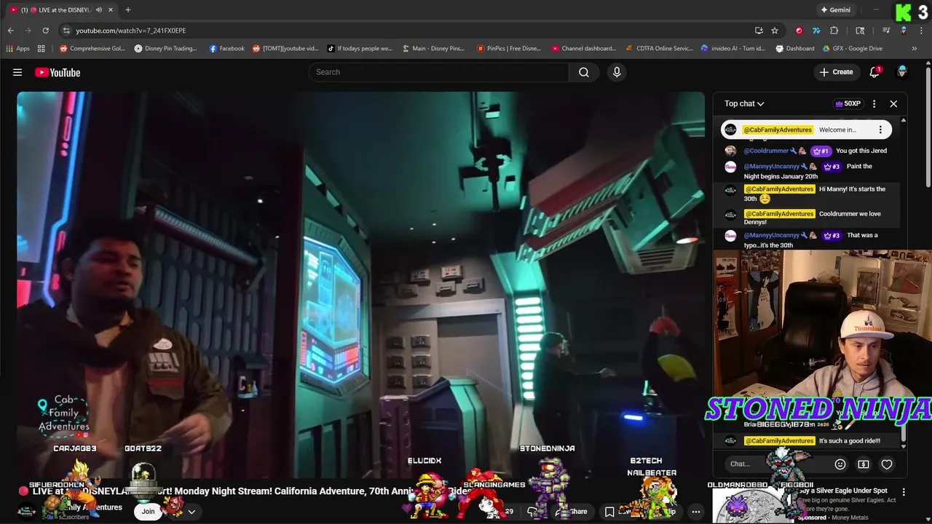Open Facebook bookmark
This screenshot has width=932, height=524.
coord(226,49)
